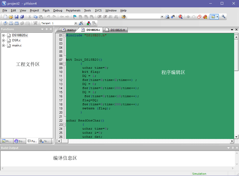The width and height of the screenshot is (239, 176).
Task: Click the Save file icon
Action: (17, 17)
